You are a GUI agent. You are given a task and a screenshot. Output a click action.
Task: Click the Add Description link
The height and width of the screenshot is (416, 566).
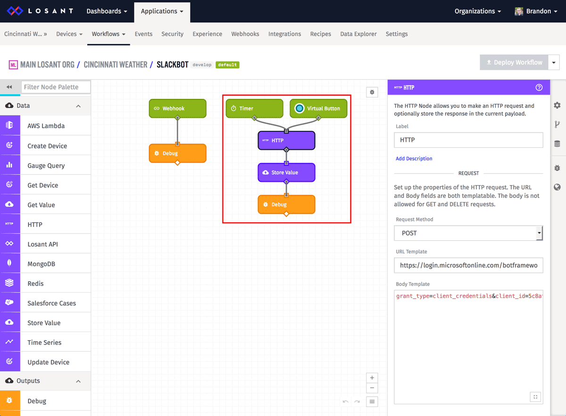point(414,159)
